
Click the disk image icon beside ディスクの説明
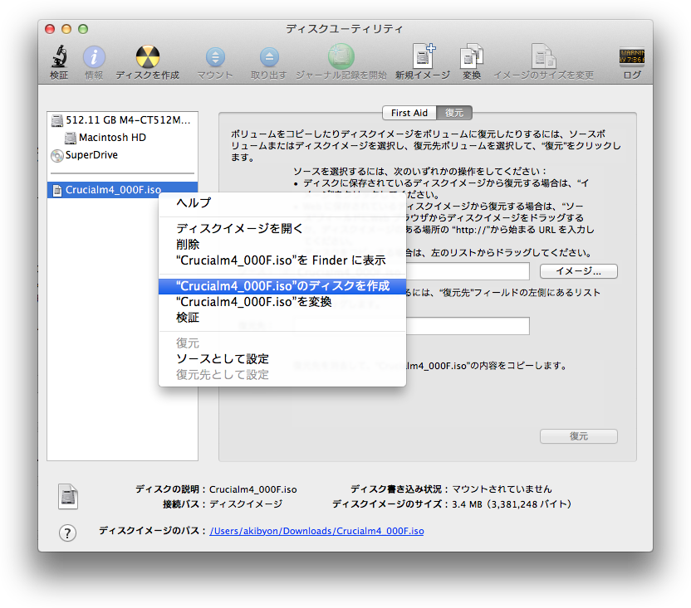pyautogui.click(x=68, y=497)
